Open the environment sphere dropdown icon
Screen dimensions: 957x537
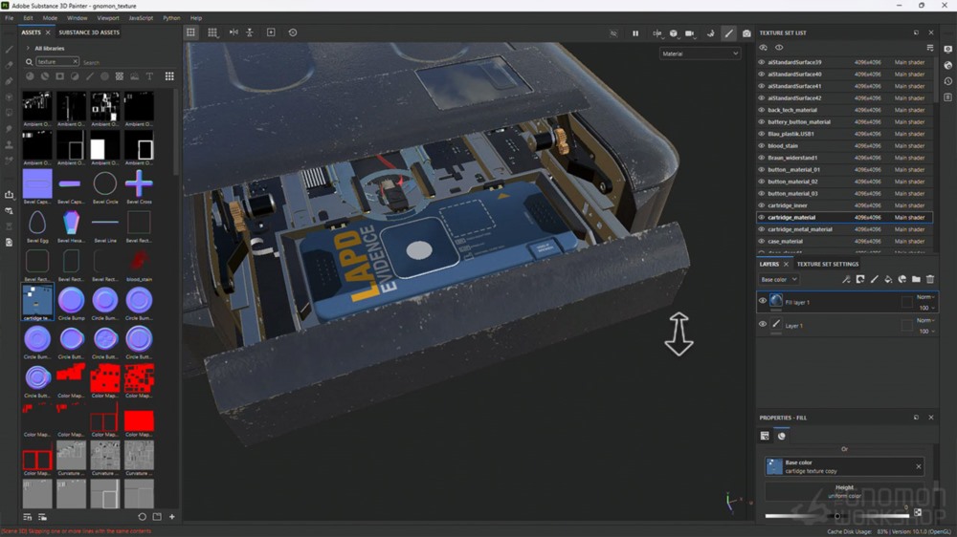(x=673, y=32)
